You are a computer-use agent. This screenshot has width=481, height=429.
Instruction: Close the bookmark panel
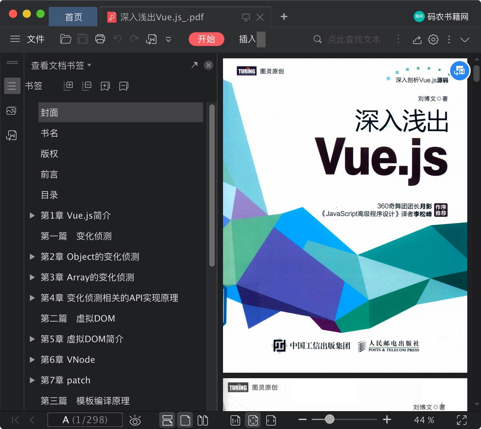[x=208, y=65]
